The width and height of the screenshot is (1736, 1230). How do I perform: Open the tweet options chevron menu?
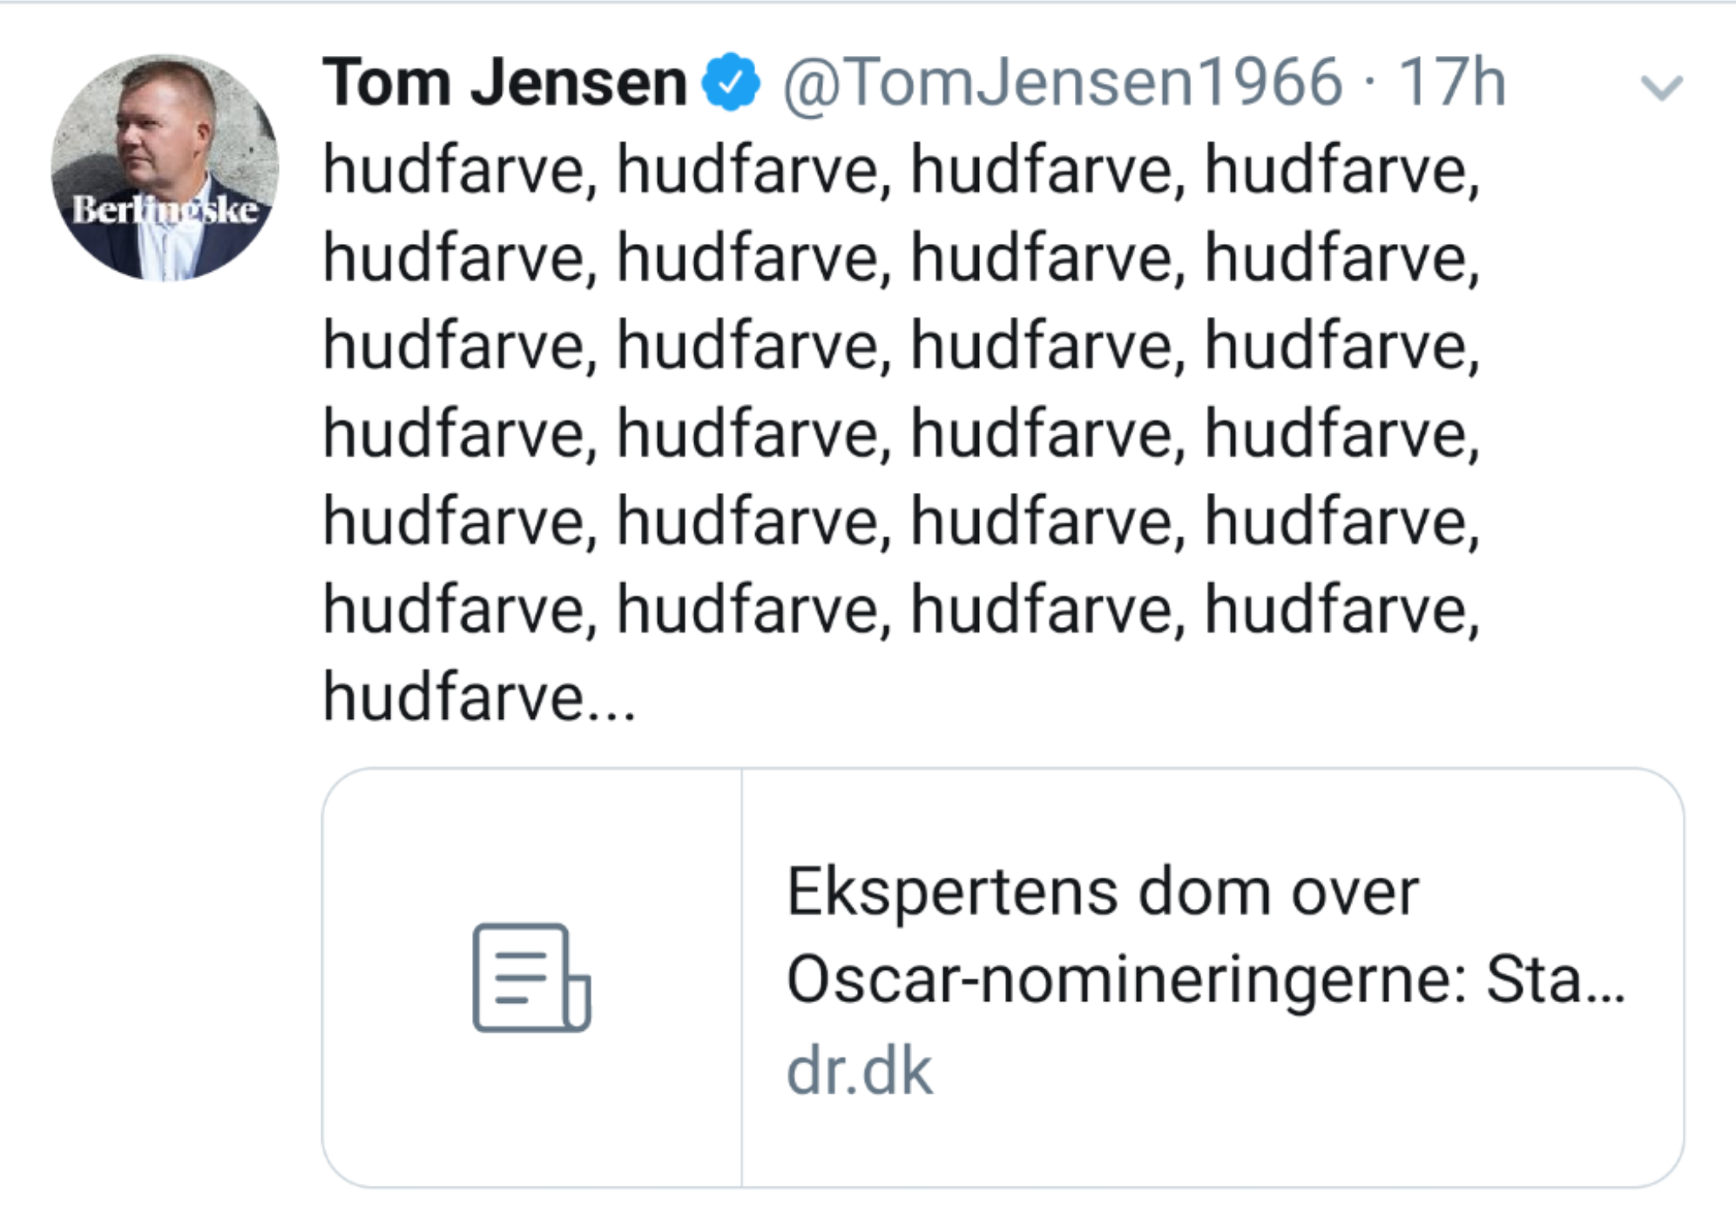[x=1661, y=87]
